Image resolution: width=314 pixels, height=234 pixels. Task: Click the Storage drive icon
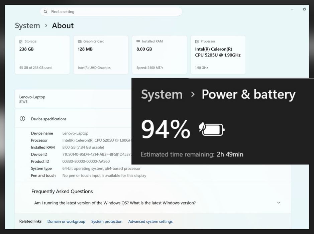21,41
